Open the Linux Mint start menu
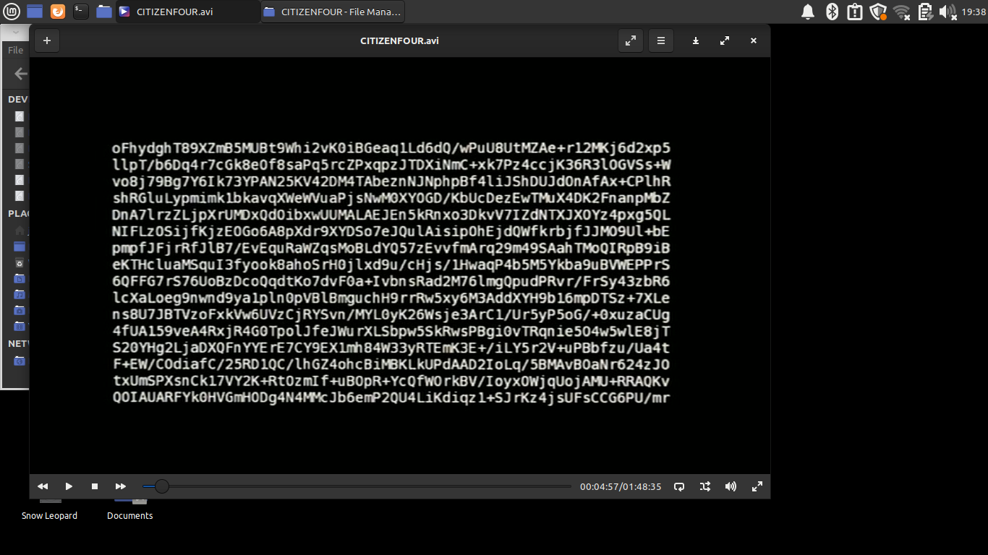Image resolution: width=988 pixels, height=555 pixels. 12,11
